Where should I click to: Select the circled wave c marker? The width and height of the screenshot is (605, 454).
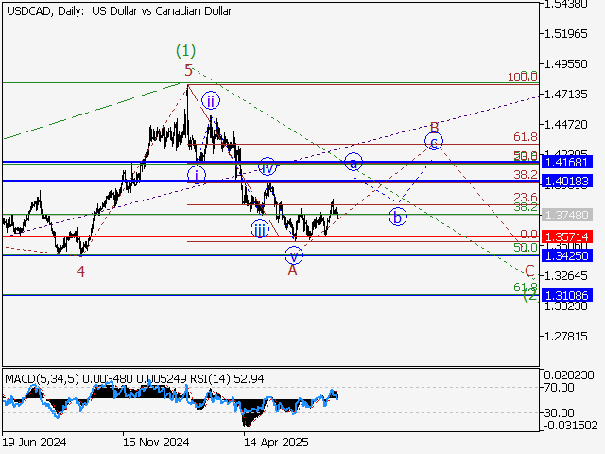tap(433, 142)
